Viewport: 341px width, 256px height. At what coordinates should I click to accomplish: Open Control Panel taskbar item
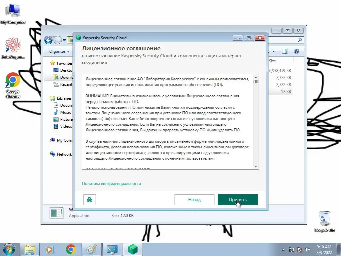[x=112, y=249]
